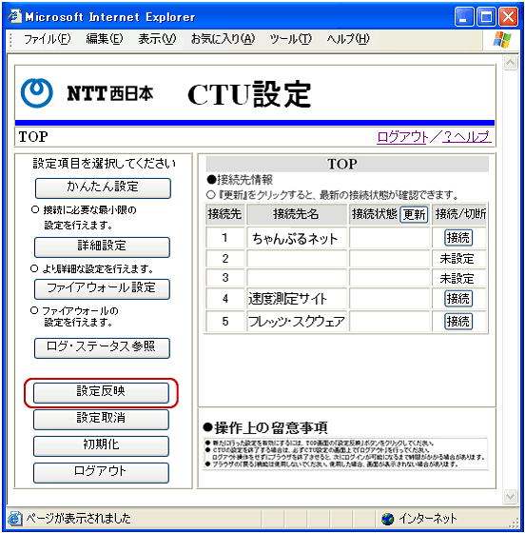Screen dimensions: 525x533
Task: Click the page icon in the status bar
Action: click(15, 519)
